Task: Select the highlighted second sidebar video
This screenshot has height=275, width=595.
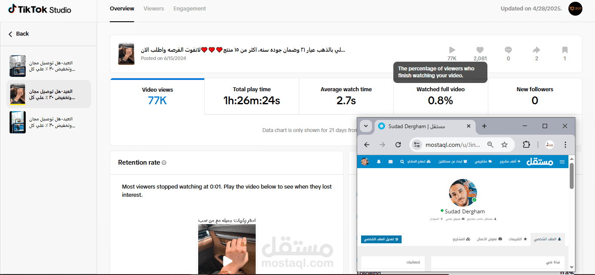Action: point(49,94)
